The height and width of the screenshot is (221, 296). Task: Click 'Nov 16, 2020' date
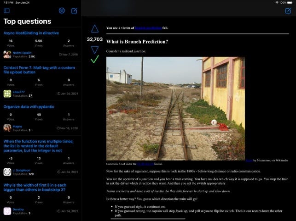click(69, 128)
